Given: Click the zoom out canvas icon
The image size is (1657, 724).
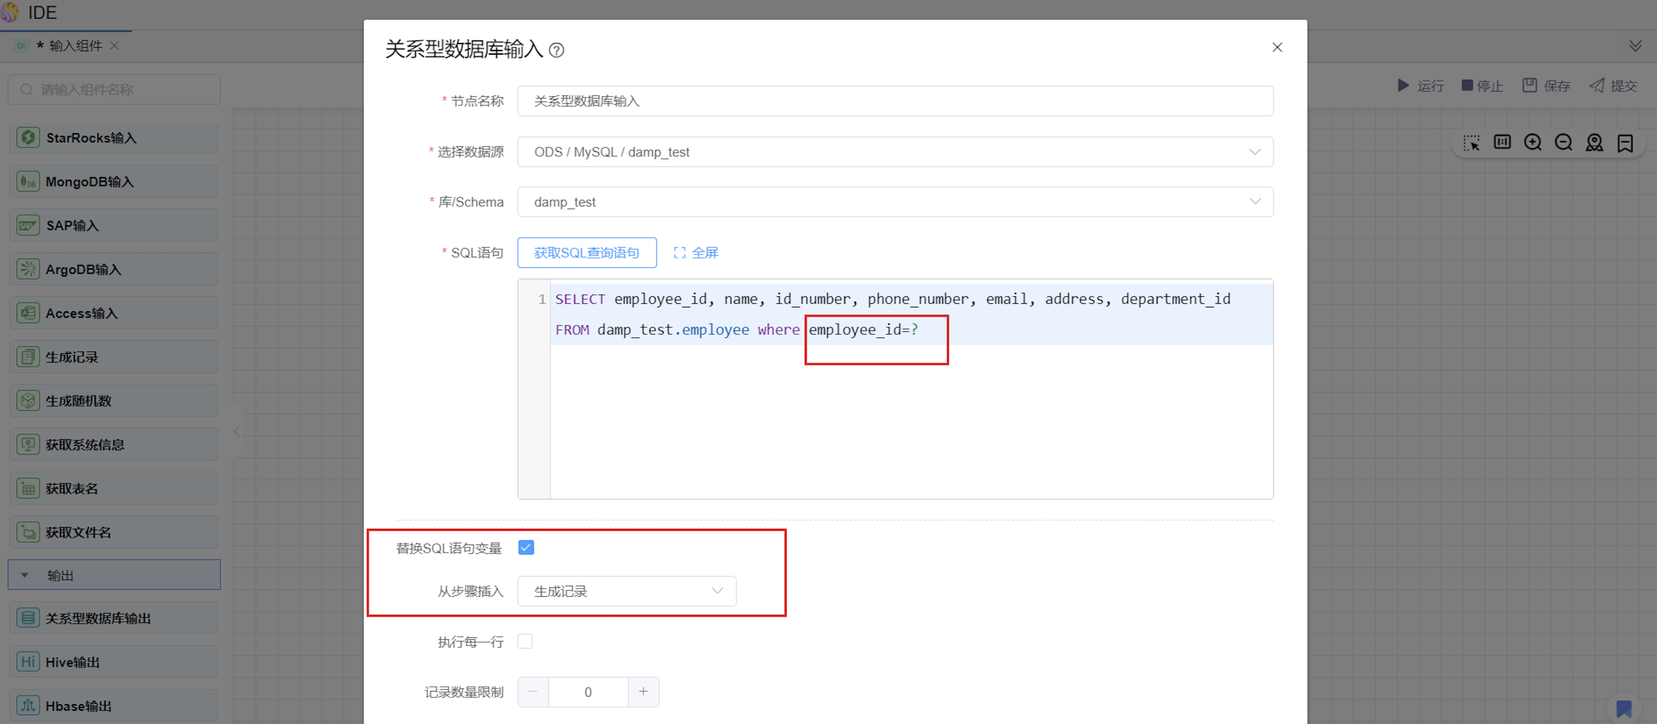Looking at the screenshot, I should point(1563,142).
